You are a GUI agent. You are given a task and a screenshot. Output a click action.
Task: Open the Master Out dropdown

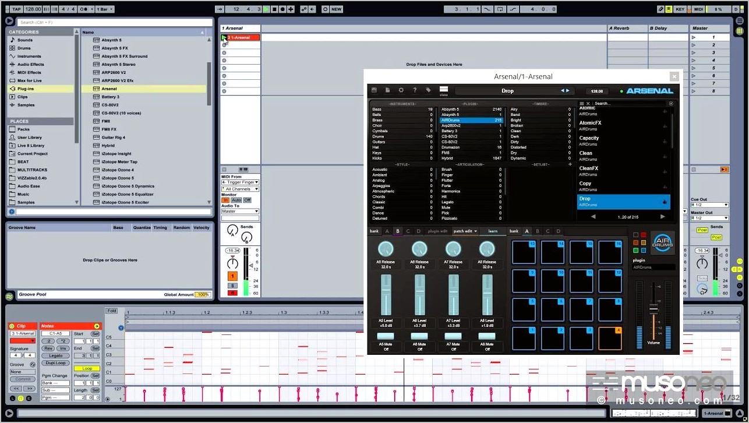(709, 218)
